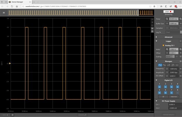Click the Digital I/O refresh button
Viewport: 182px width, 117px height.
163,96
